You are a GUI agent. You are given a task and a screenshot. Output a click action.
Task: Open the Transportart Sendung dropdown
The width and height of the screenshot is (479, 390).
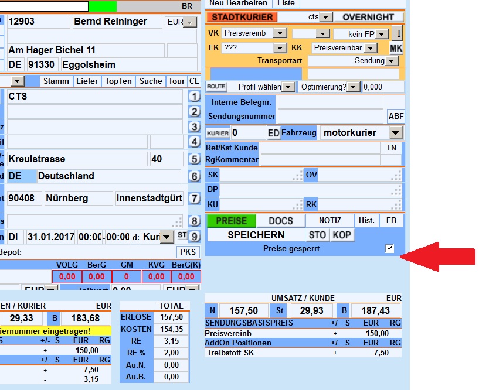tap(392, 61)
